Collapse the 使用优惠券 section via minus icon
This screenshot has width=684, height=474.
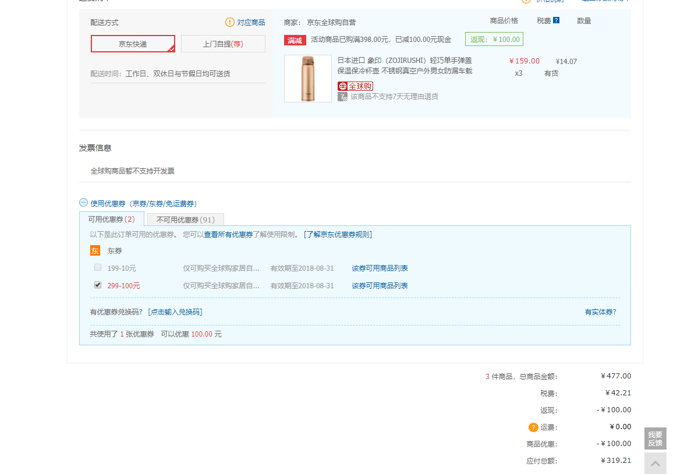(83, 203)
